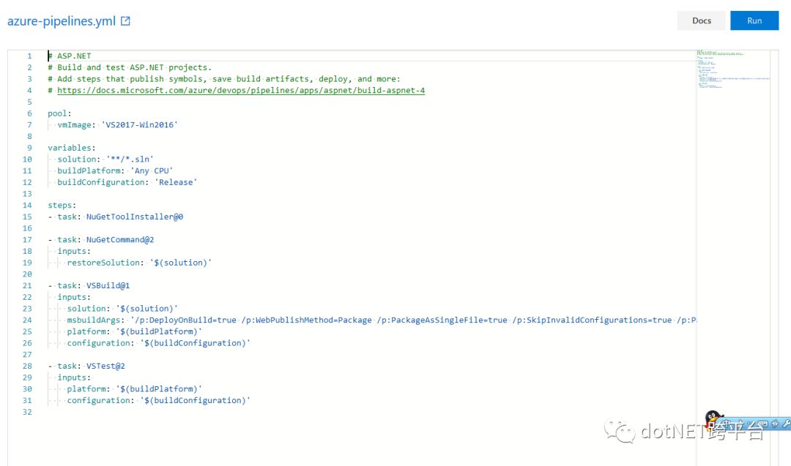
Task: Click solution '**/*.sln' line in variables
Action: [105, 159]
